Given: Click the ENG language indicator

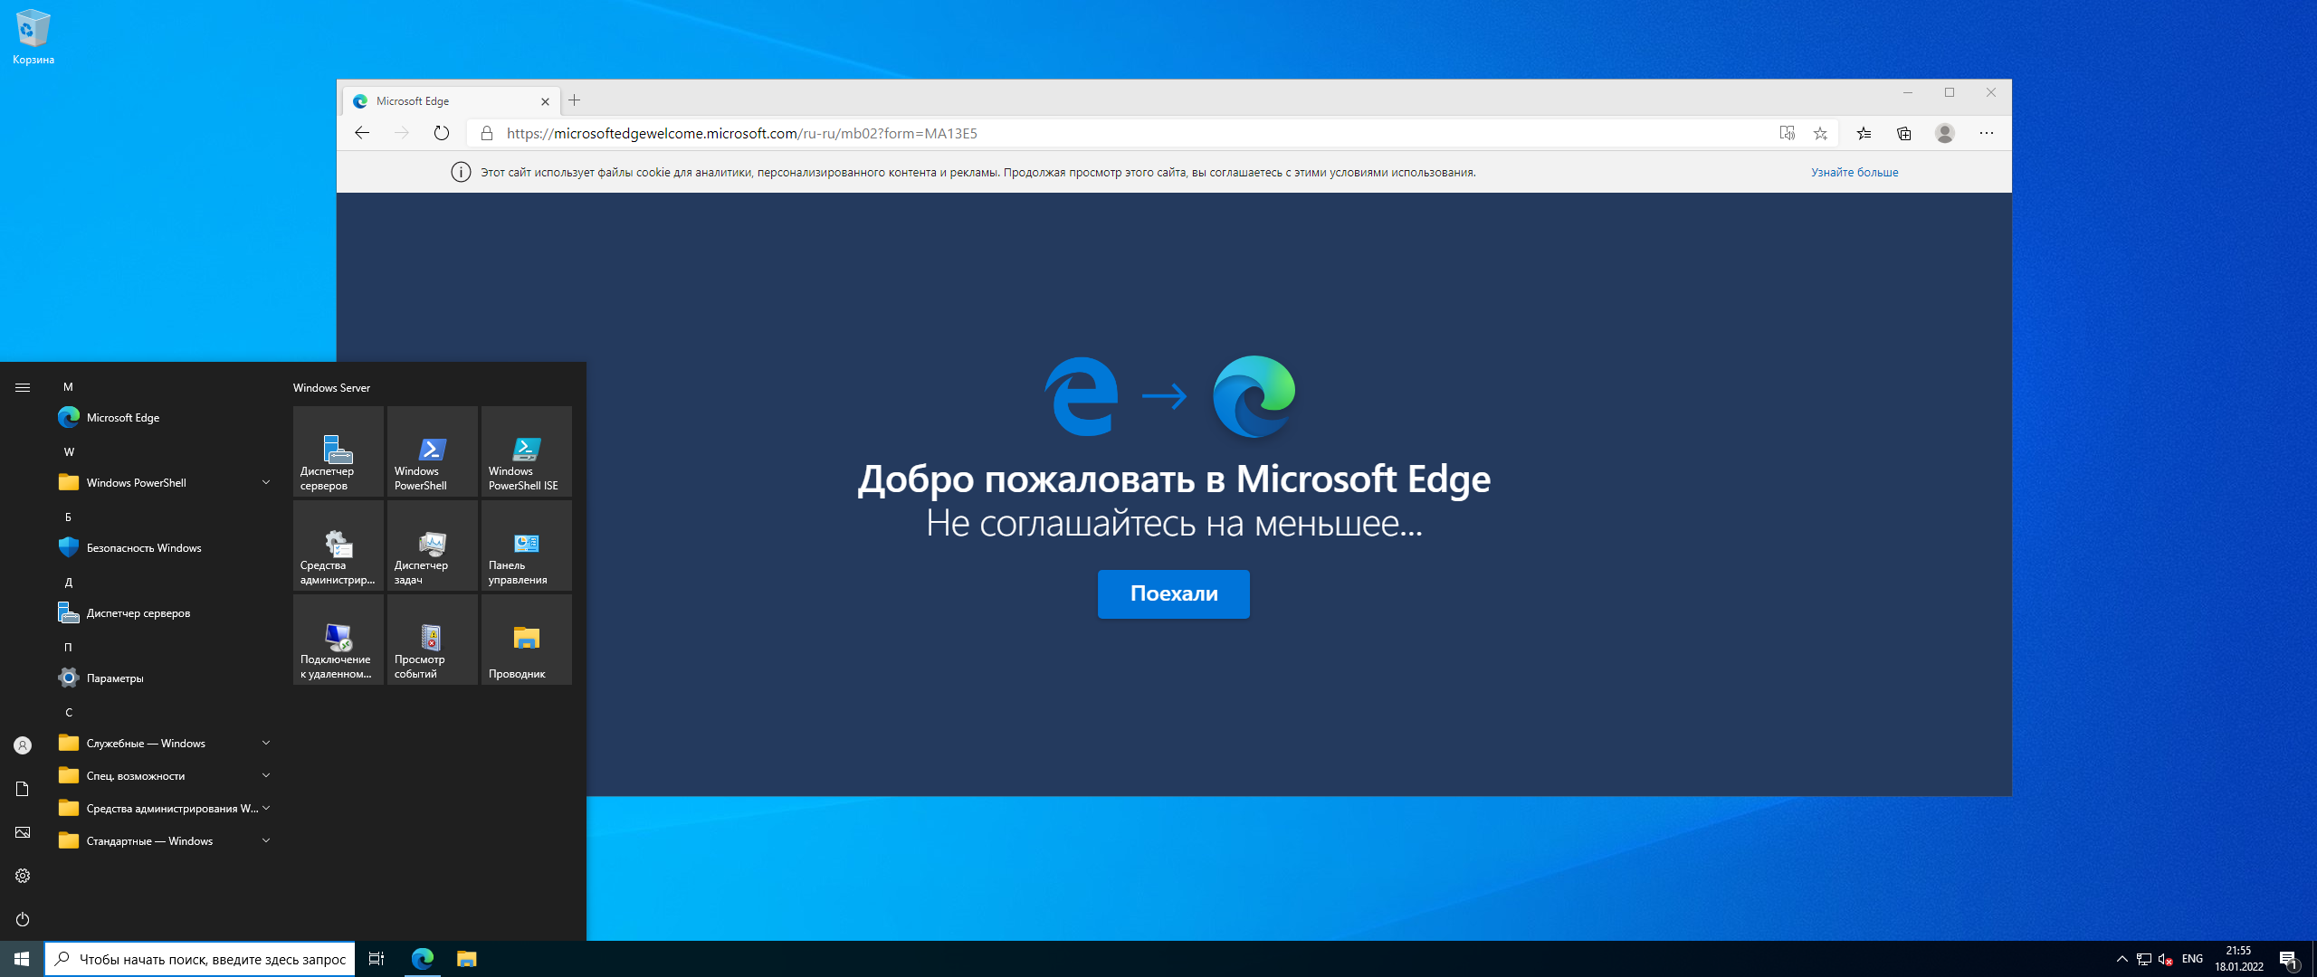Looking at the screenshot, I should pos(2192,959).
